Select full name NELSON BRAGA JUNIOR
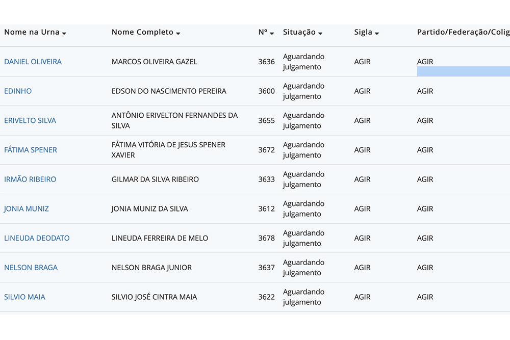Viewport: 510px width, 340px height. [151, 268]
